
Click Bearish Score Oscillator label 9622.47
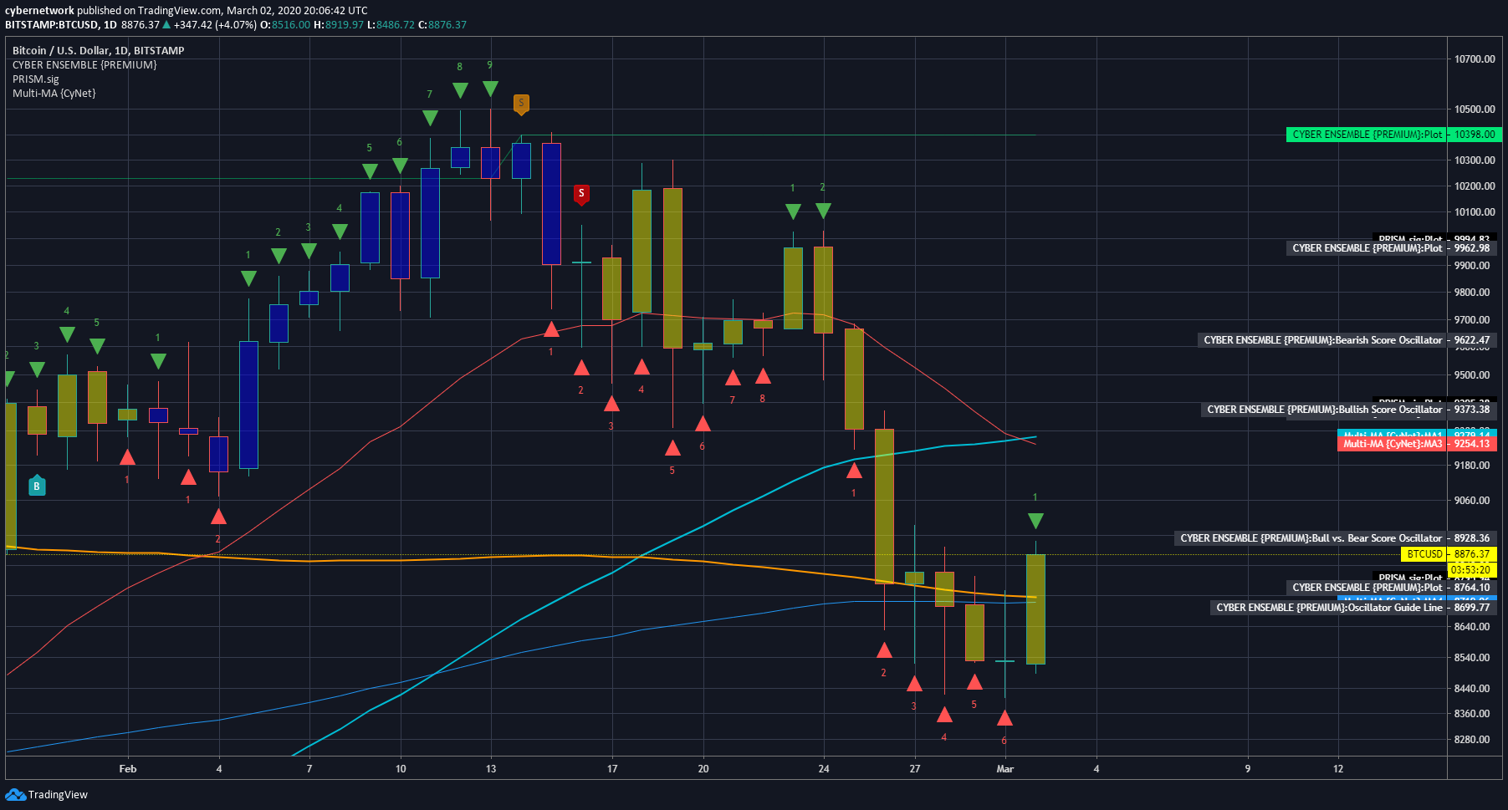click(x=1347, y=340)
